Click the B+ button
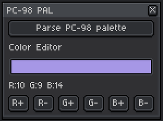 point(119,103)
